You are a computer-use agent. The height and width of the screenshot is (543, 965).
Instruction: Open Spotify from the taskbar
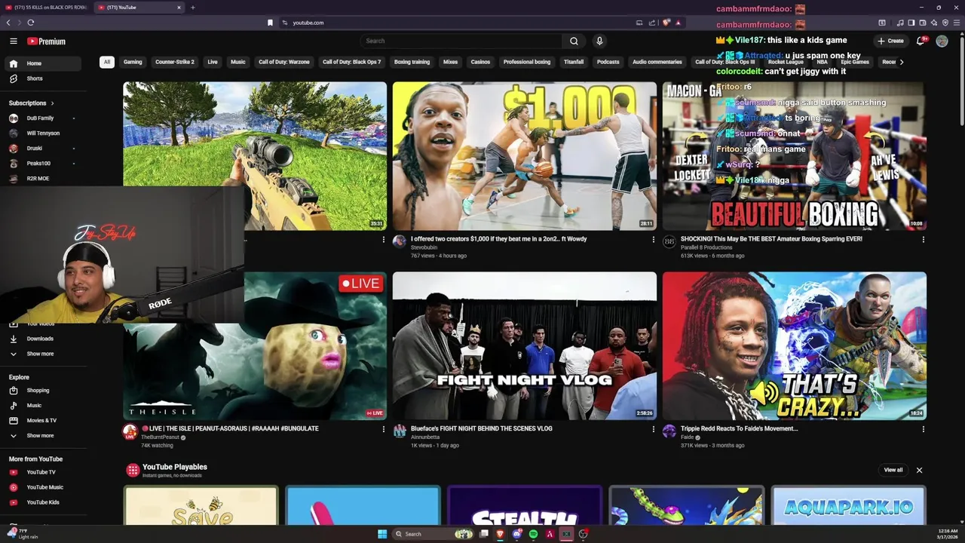click(533, 534)
